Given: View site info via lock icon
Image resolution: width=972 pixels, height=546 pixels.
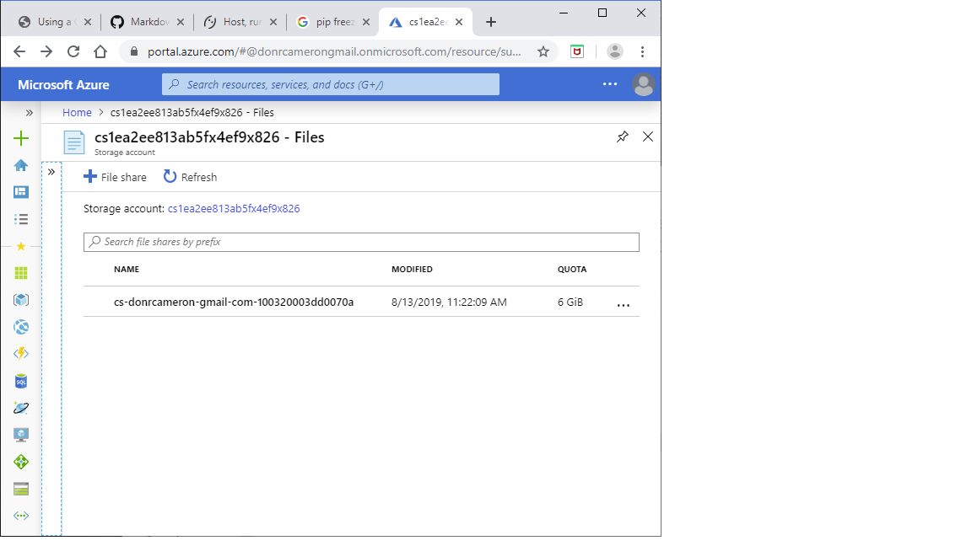Looking at the screenshot, I should pos(134,51).
